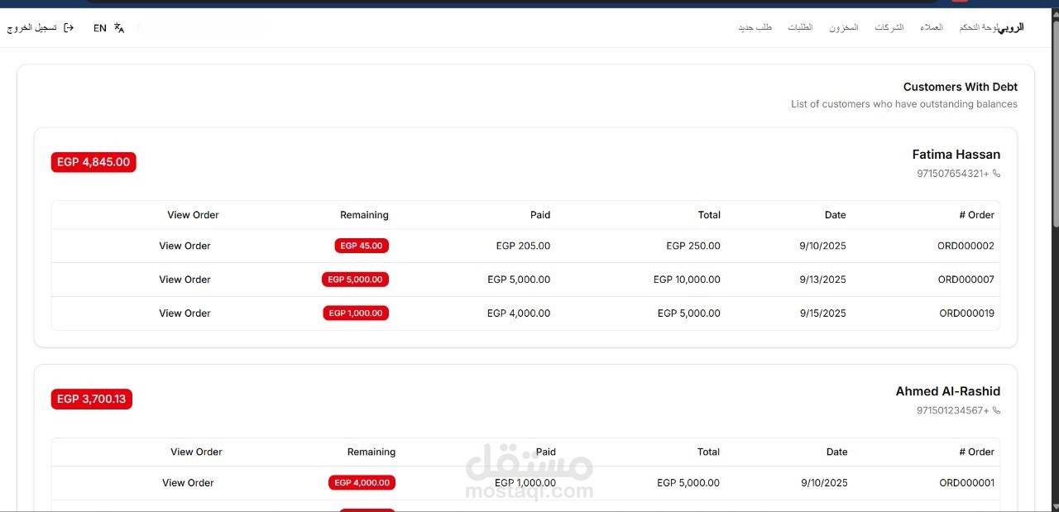Image resolution: width=1059 pixels, height=512 pixels.
Task: Click the Fatima Hassan customer name
Action: (956, 155)
